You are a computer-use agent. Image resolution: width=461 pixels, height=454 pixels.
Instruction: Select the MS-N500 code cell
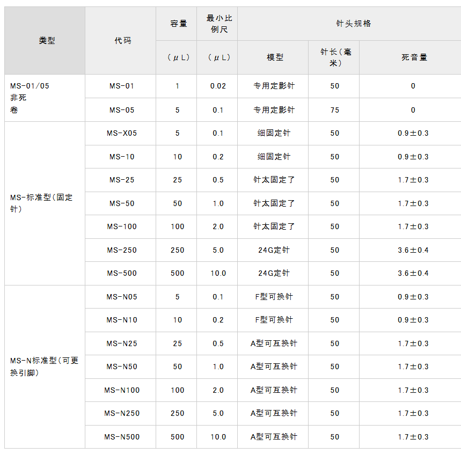121,437
